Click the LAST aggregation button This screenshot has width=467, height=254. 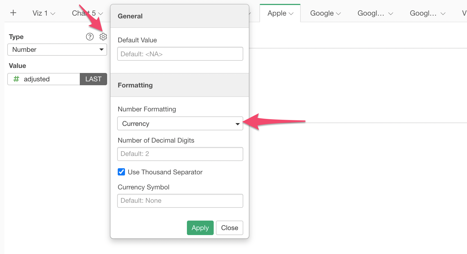[x=93, y=79]
